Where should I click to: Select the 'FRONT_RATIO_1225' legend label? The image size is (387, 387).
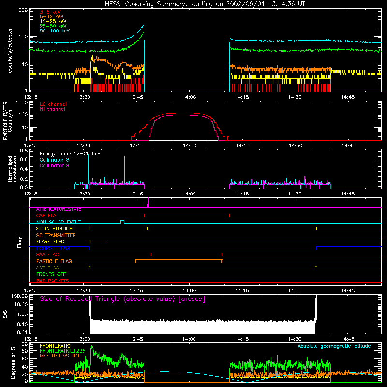pos(62,351)
